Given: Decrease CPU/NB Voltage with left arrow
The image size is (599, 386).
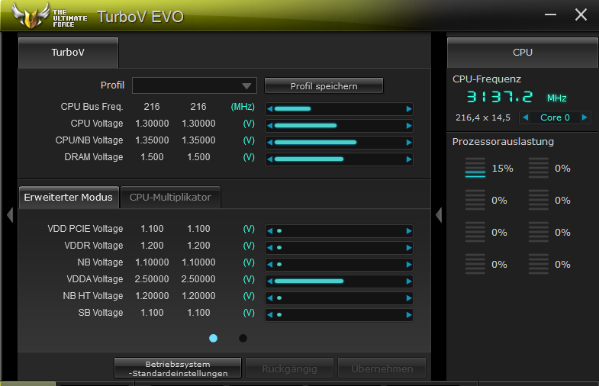Looking at the screenshot, I should [269, 143].
